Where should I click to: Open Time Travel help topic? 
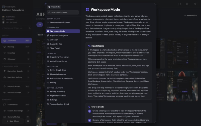(63, 48)
